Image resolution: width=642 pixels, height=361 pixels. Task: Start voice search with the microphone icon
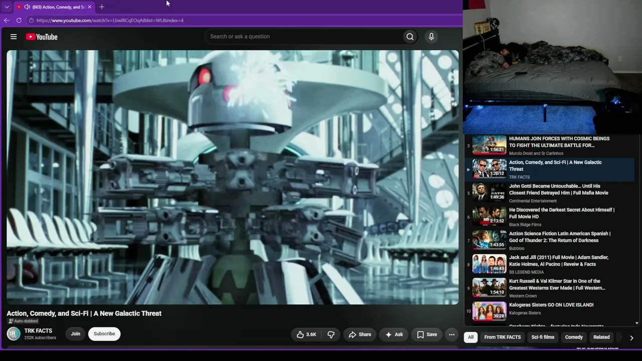click(x=431, y=37)
